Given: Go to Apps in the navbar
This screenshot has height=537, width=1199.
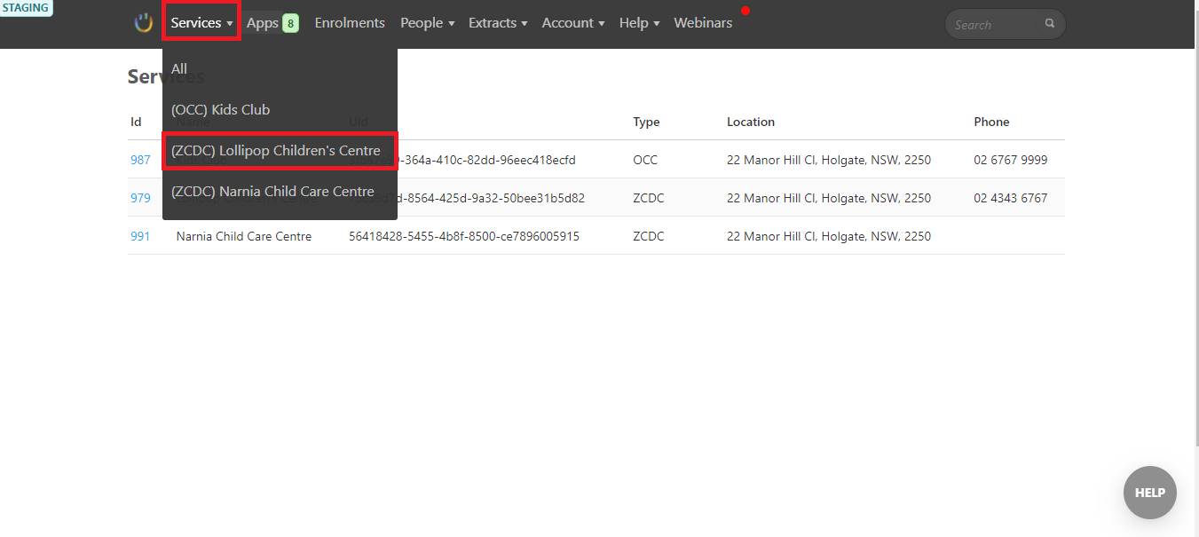Looking at the screenshot, I should click(263, 23).
